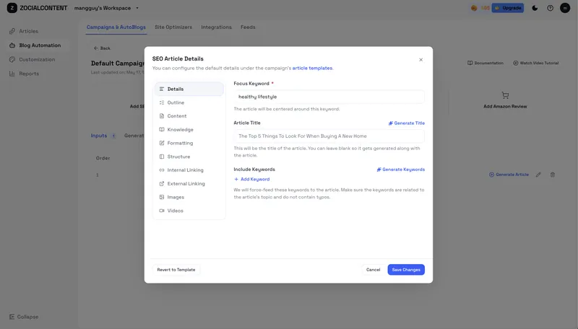578x329 pixels.
Task: Select the Knowledge section
Action: 189,130
